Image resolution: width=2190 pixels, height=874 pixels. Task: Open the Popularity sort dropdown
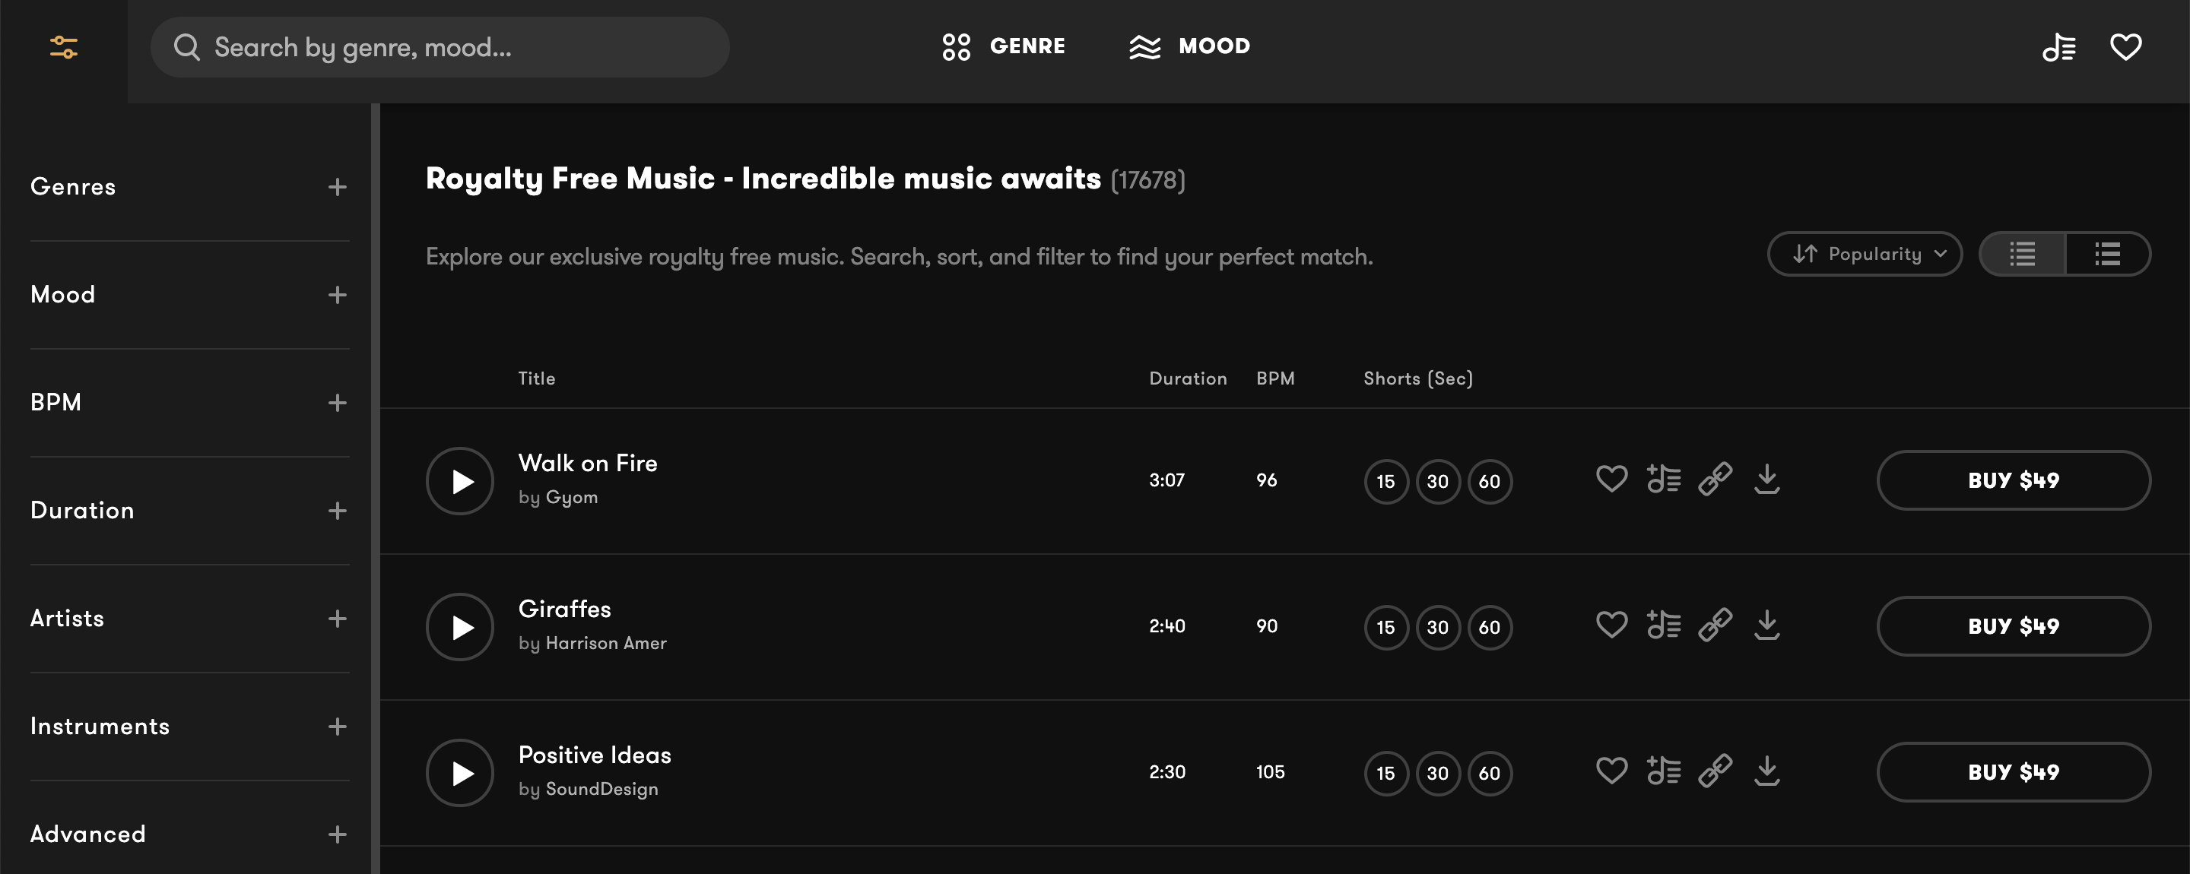(x=1865, y=254)
